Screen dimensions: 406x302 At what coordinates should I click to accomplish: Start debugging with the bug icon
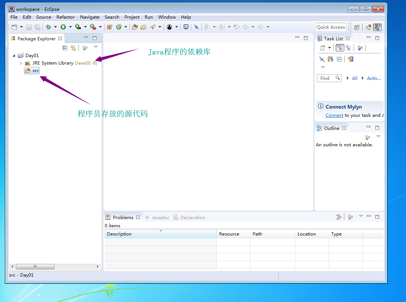(x=49, y=27)
